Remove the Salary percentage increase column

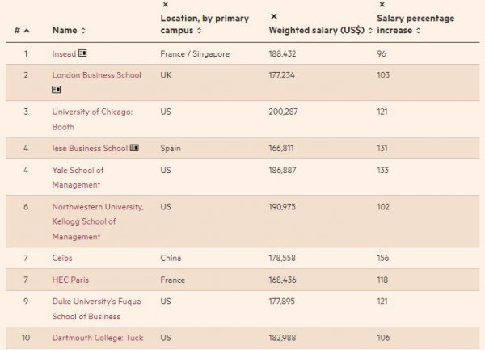pos(382,5)
